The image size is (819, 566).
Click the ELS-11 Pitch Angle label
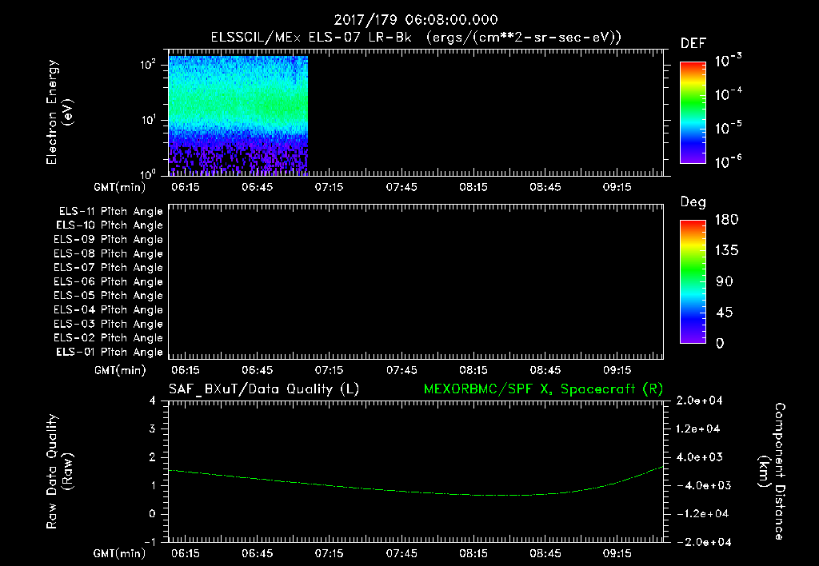110,212
